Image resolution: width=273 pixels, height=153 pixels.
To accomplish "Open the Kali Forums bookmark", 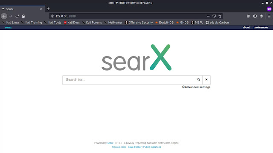I will (x=92, y=23).
